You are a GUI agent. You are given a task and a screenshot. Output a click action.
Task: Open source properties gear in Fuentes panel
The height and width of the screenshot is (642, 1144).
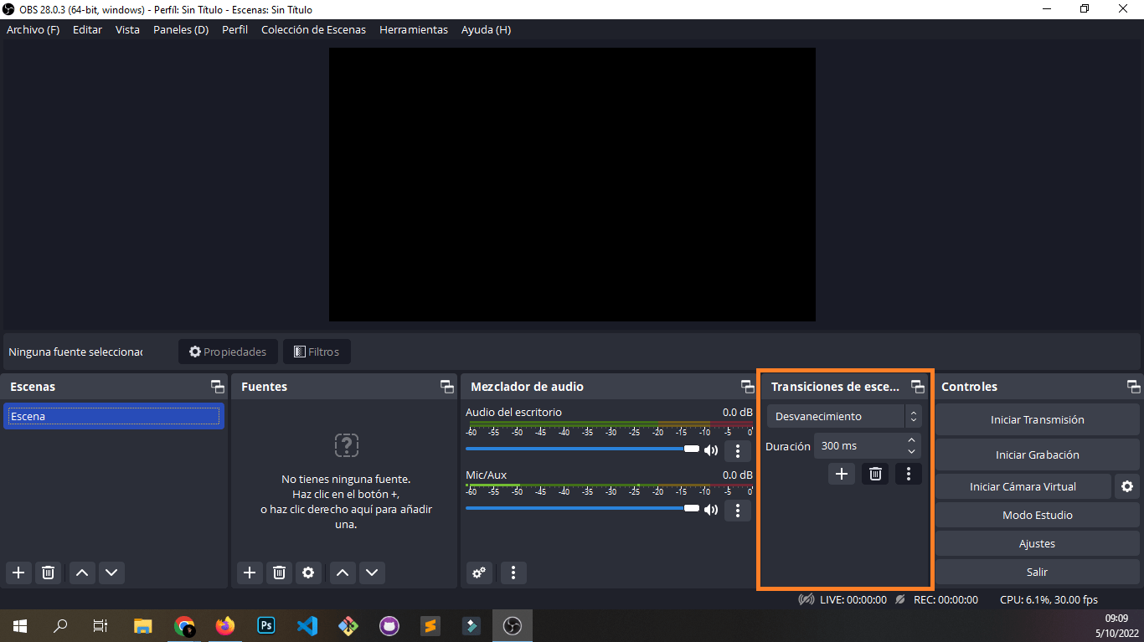pos(308,573)
